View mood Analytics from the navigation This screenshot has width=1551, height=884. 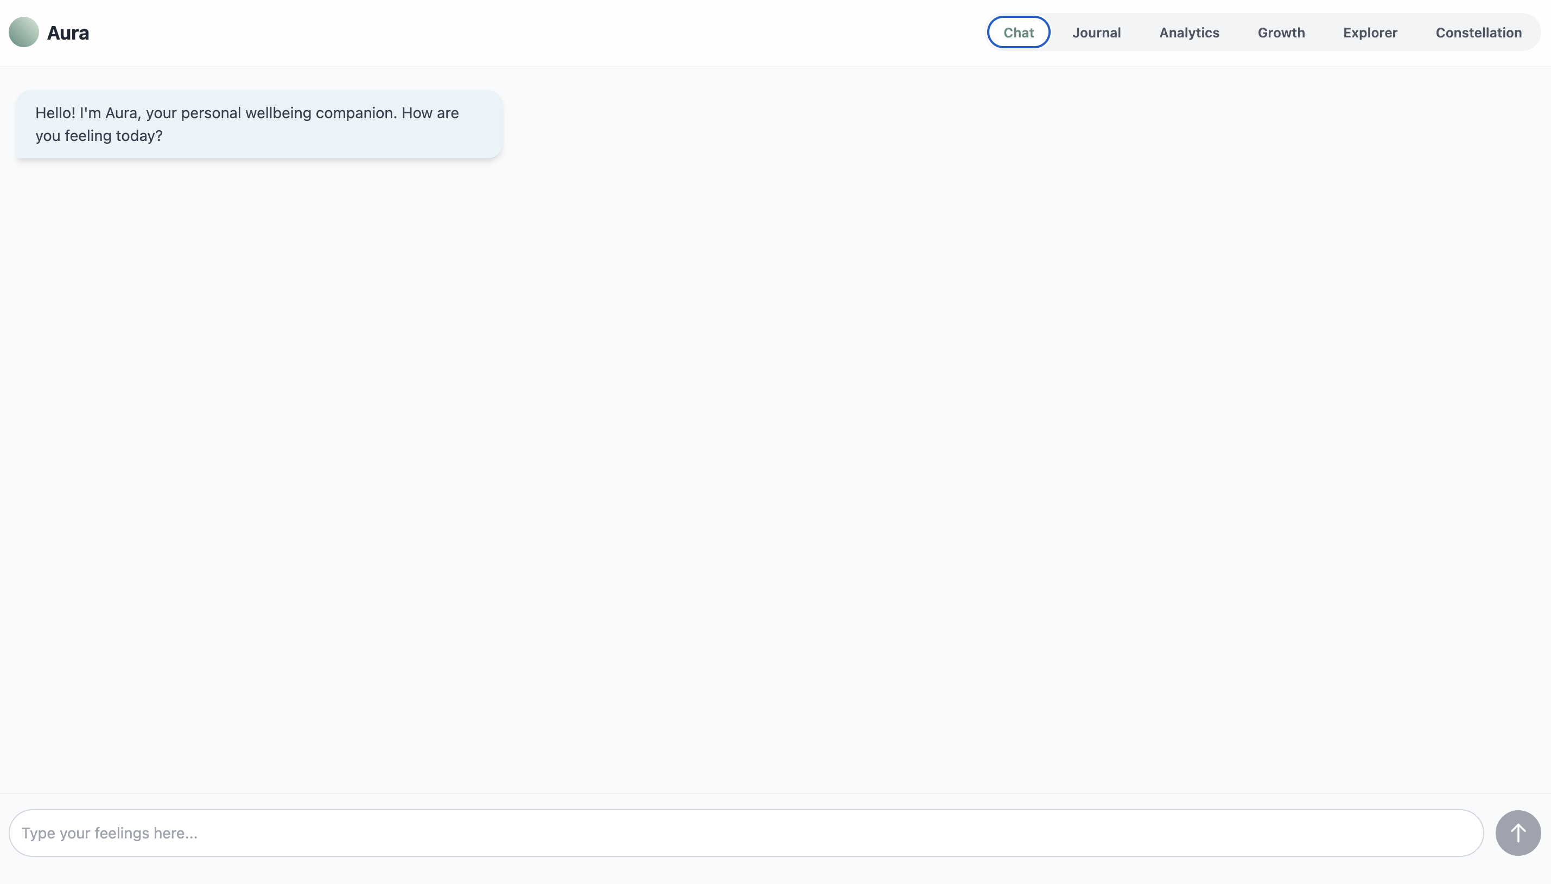tap(1189, 33)
